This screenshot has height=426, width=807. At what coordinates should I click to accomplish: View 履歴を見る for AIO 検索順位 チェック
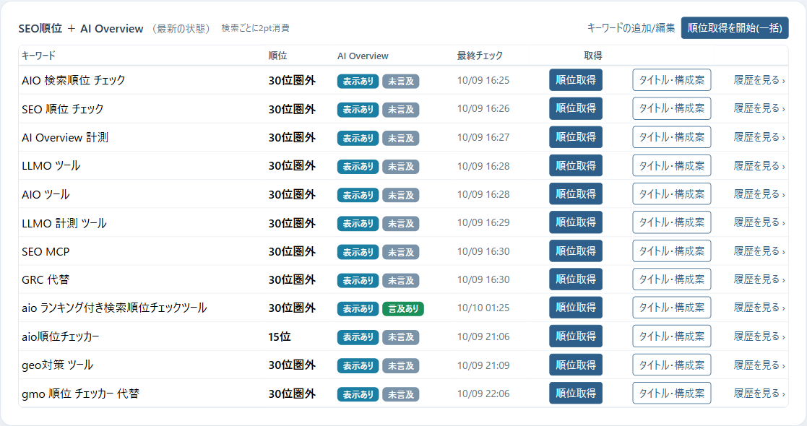point(759,80)
